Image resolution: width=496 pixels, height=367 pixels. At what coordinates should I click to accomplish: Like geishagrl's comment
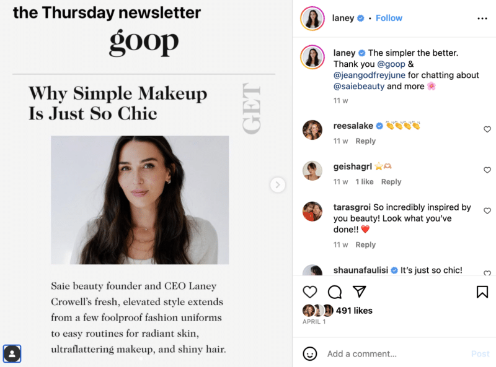(x=487, y=170)
